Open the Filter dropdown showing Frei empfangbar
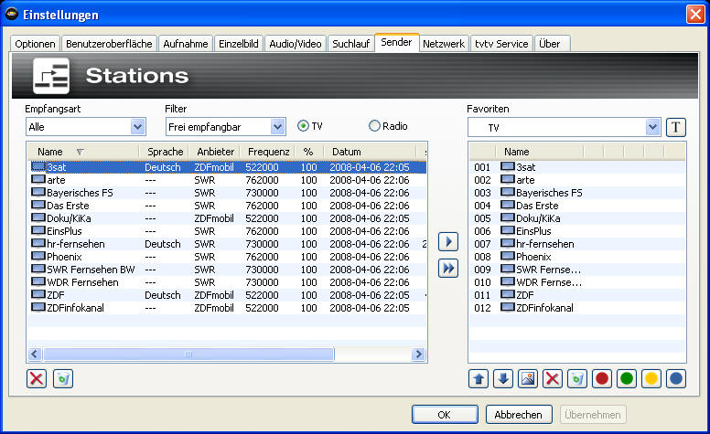Image resolution: width=710 pixels, height=434 pixels. 277,127
